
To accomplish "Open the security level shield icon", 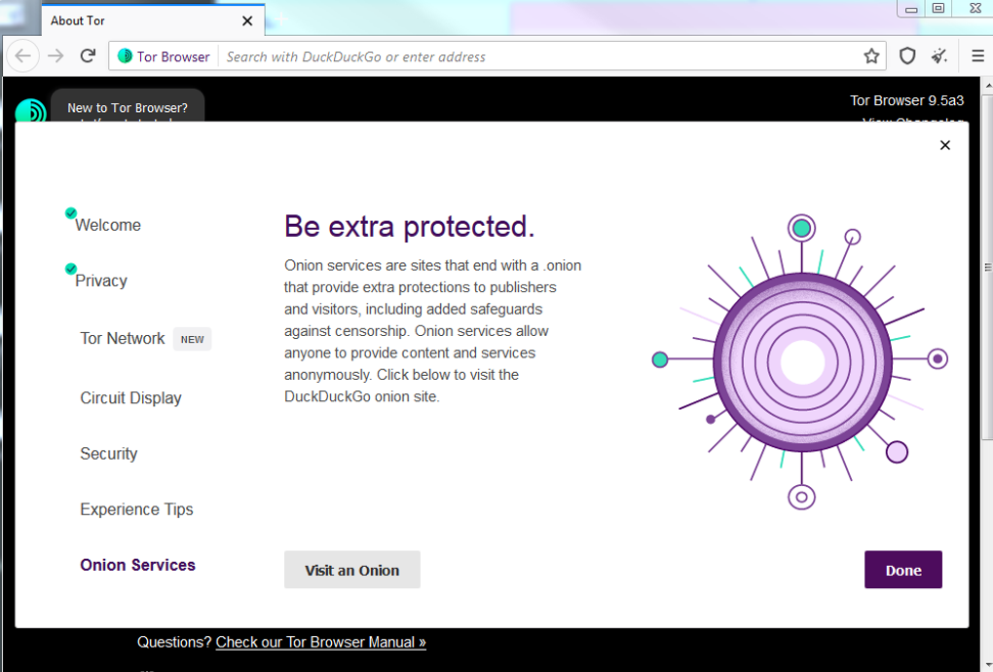I will coord(907,56).
